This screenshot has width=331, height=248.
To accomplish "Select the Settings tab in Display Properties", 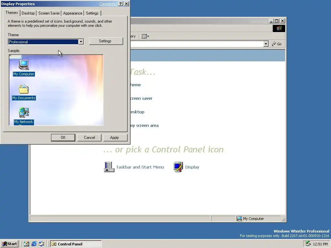I will [92, 13].
